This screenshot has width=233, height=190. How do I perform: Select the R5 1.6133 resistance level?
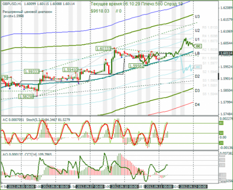[210, 27]
